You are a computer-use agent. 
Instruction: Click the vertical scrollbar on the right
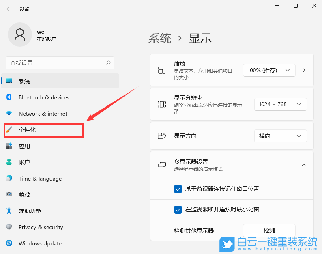(321, 150)
